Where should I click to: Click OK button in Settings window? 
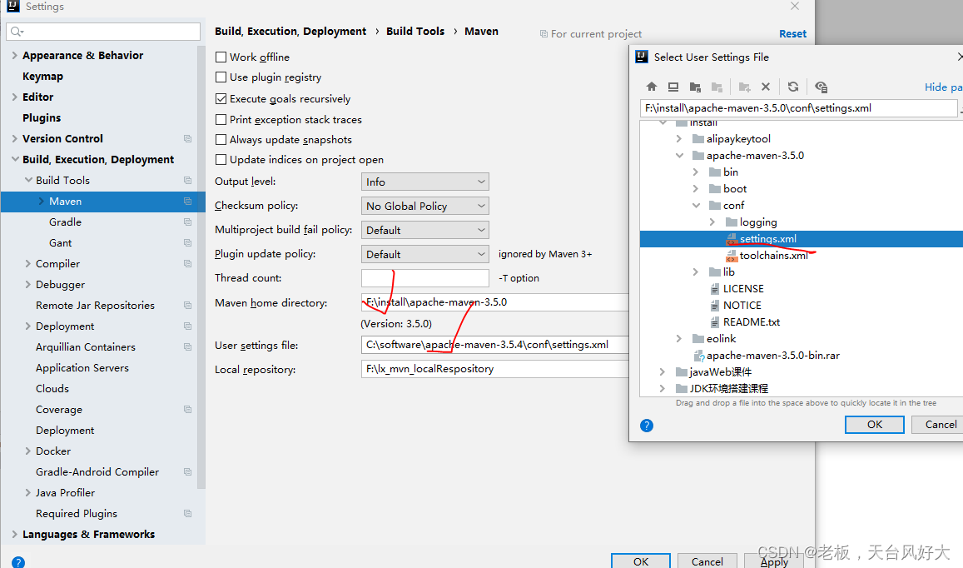[641, 561]
